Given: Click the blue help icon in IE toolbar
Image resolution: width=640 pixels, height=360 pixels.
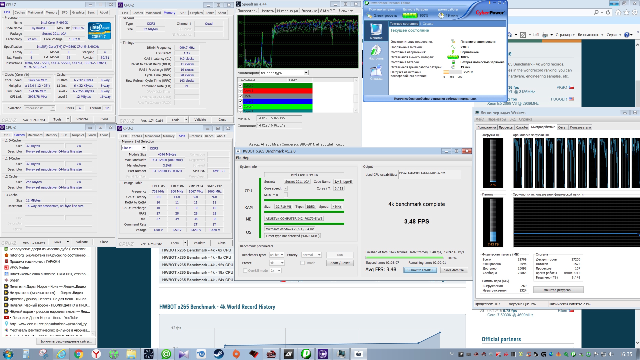Looking at the screenshot, I should pos(626,35).
